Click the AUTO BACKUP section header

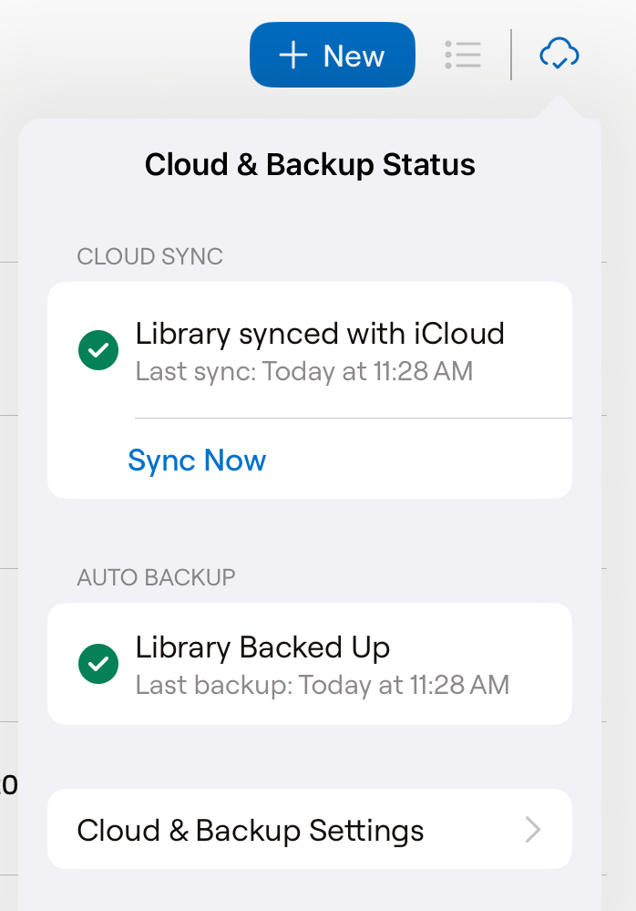pos(156,577)
